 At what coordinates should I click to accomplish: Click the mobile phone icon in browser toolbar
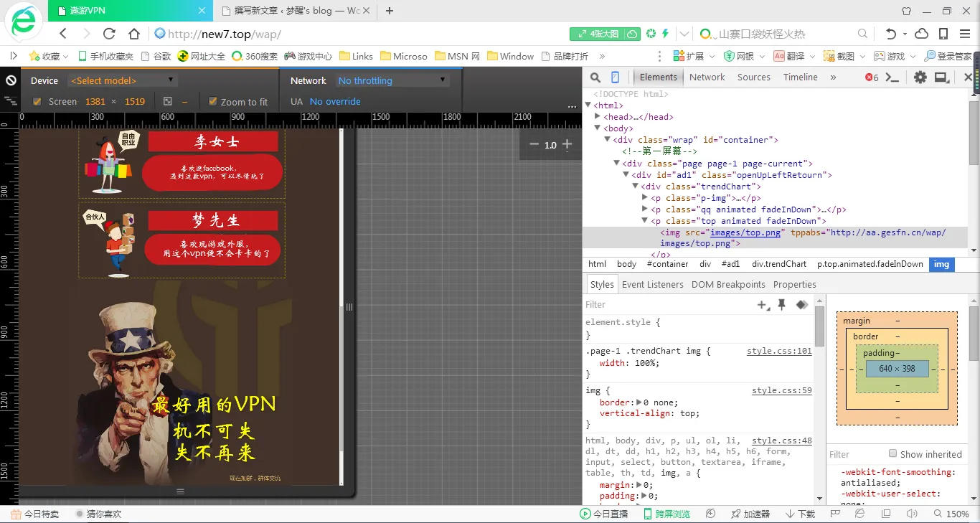pyautogui.click(x=943, y=34)
